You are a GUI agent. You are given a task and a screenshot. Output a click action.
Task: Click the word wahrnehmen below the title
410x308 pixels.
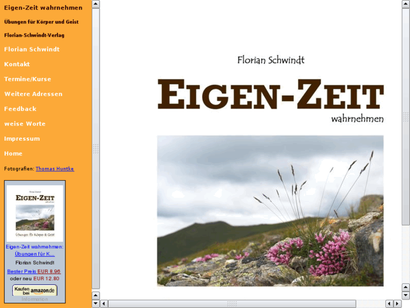[358, 119]
